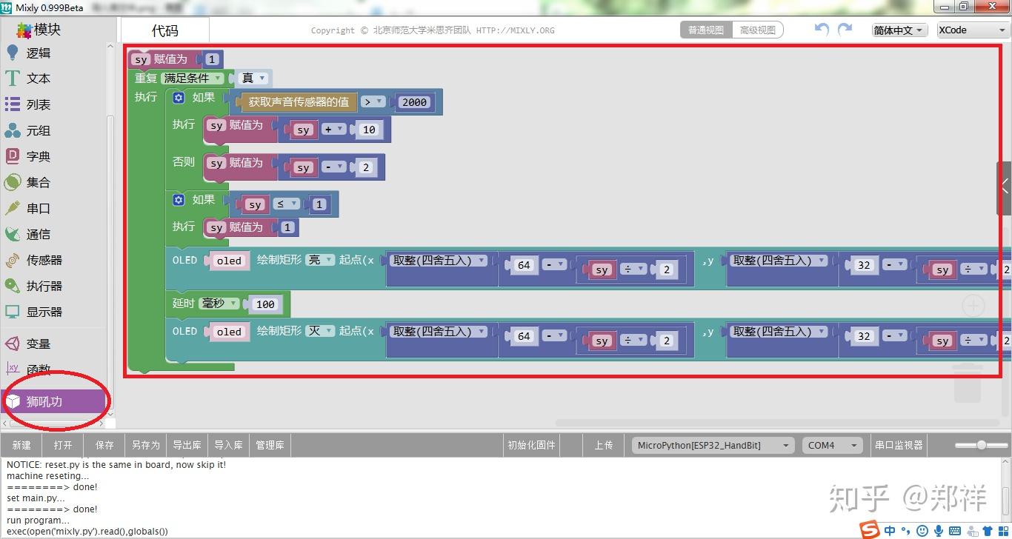Open the 列表 (List) category icon
This screenshot has width=1012, height=539.
(x=13, y=104)
